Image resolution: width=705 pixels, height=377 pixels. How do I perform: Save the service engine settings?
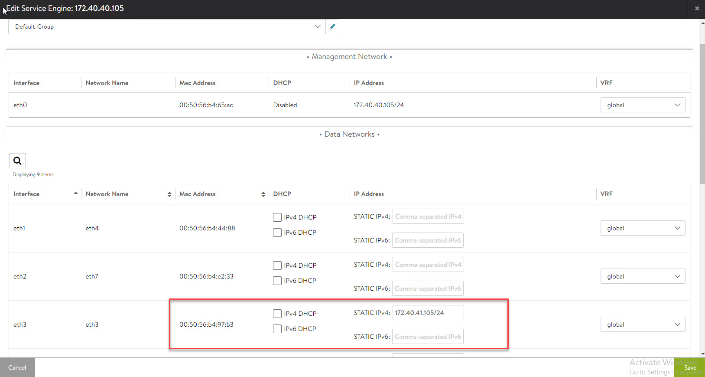coord(690,367)
